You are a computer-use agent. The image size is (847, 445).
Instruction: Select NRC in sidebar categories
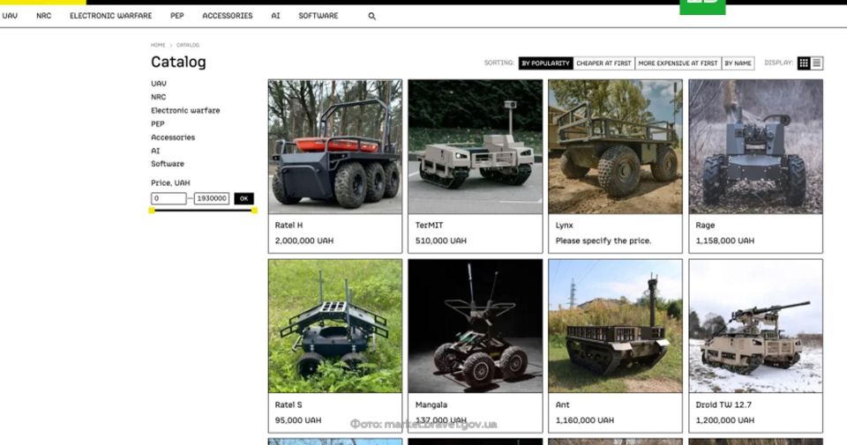158,97
